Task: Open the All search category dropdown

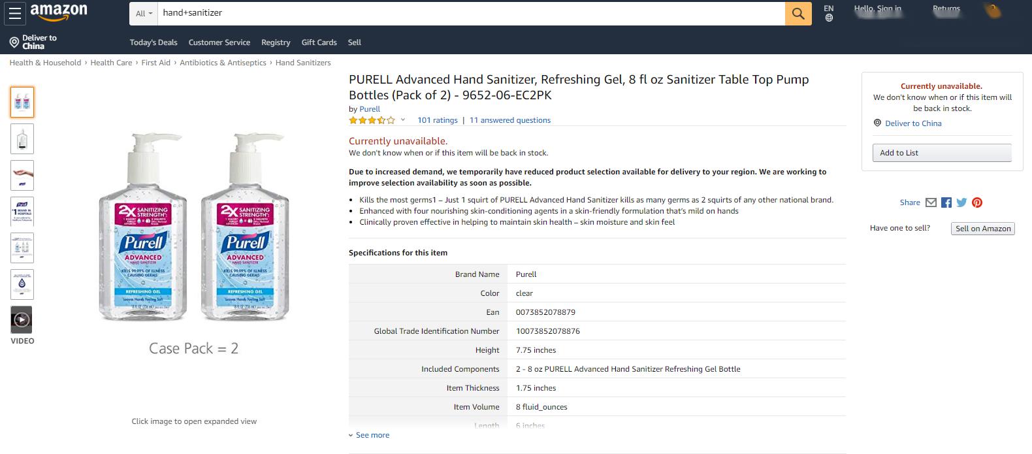Action: click(x=144, y=13)
